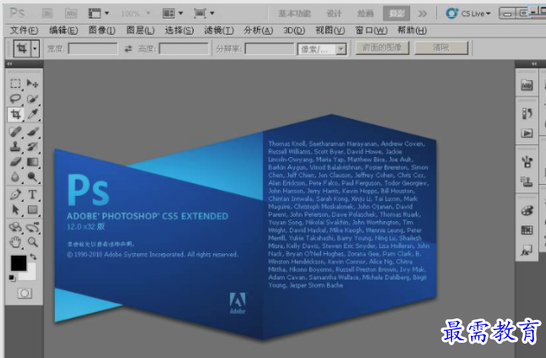Open the 编辑(E) menu
546x358 pixels.
[x=63, y=30]
